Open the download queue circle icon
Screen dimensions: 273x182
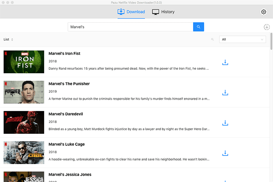[267, 27]
